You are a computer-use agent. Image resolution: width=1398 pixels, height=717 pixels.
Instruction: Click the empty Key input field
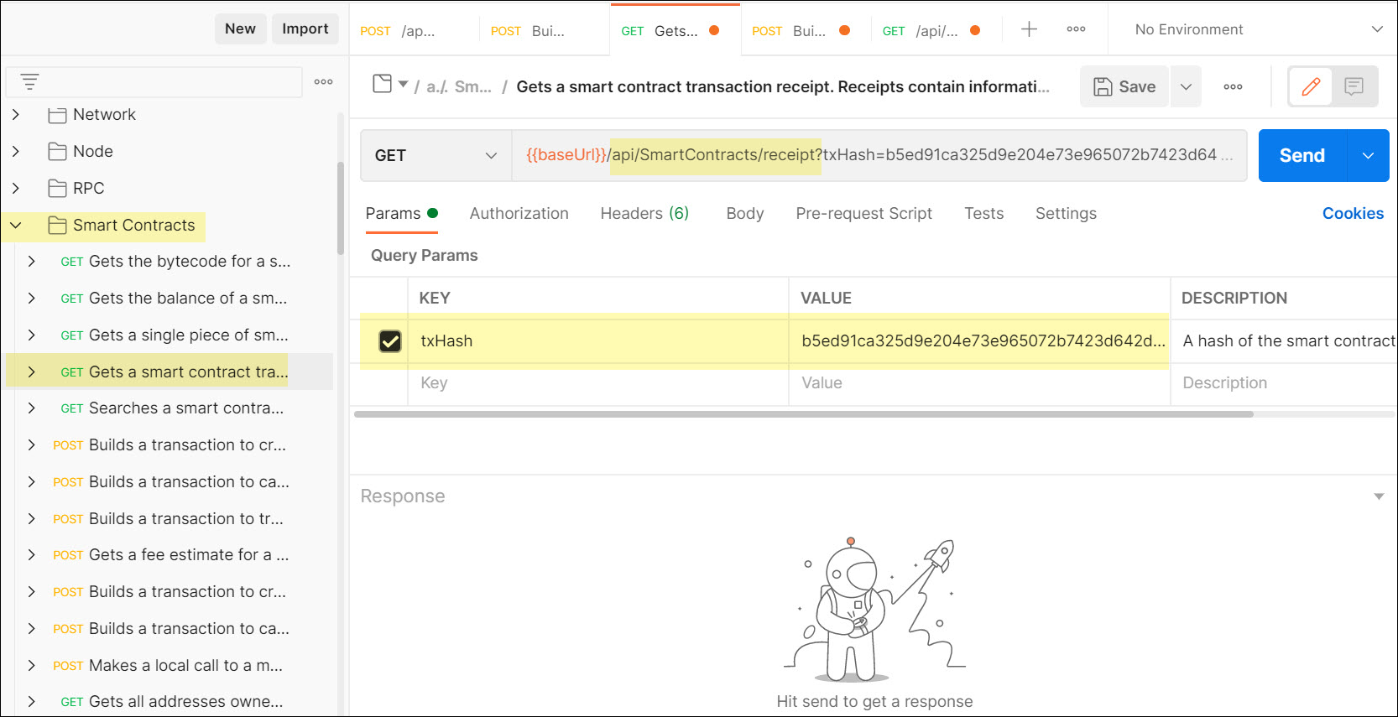tap(596, 383)
